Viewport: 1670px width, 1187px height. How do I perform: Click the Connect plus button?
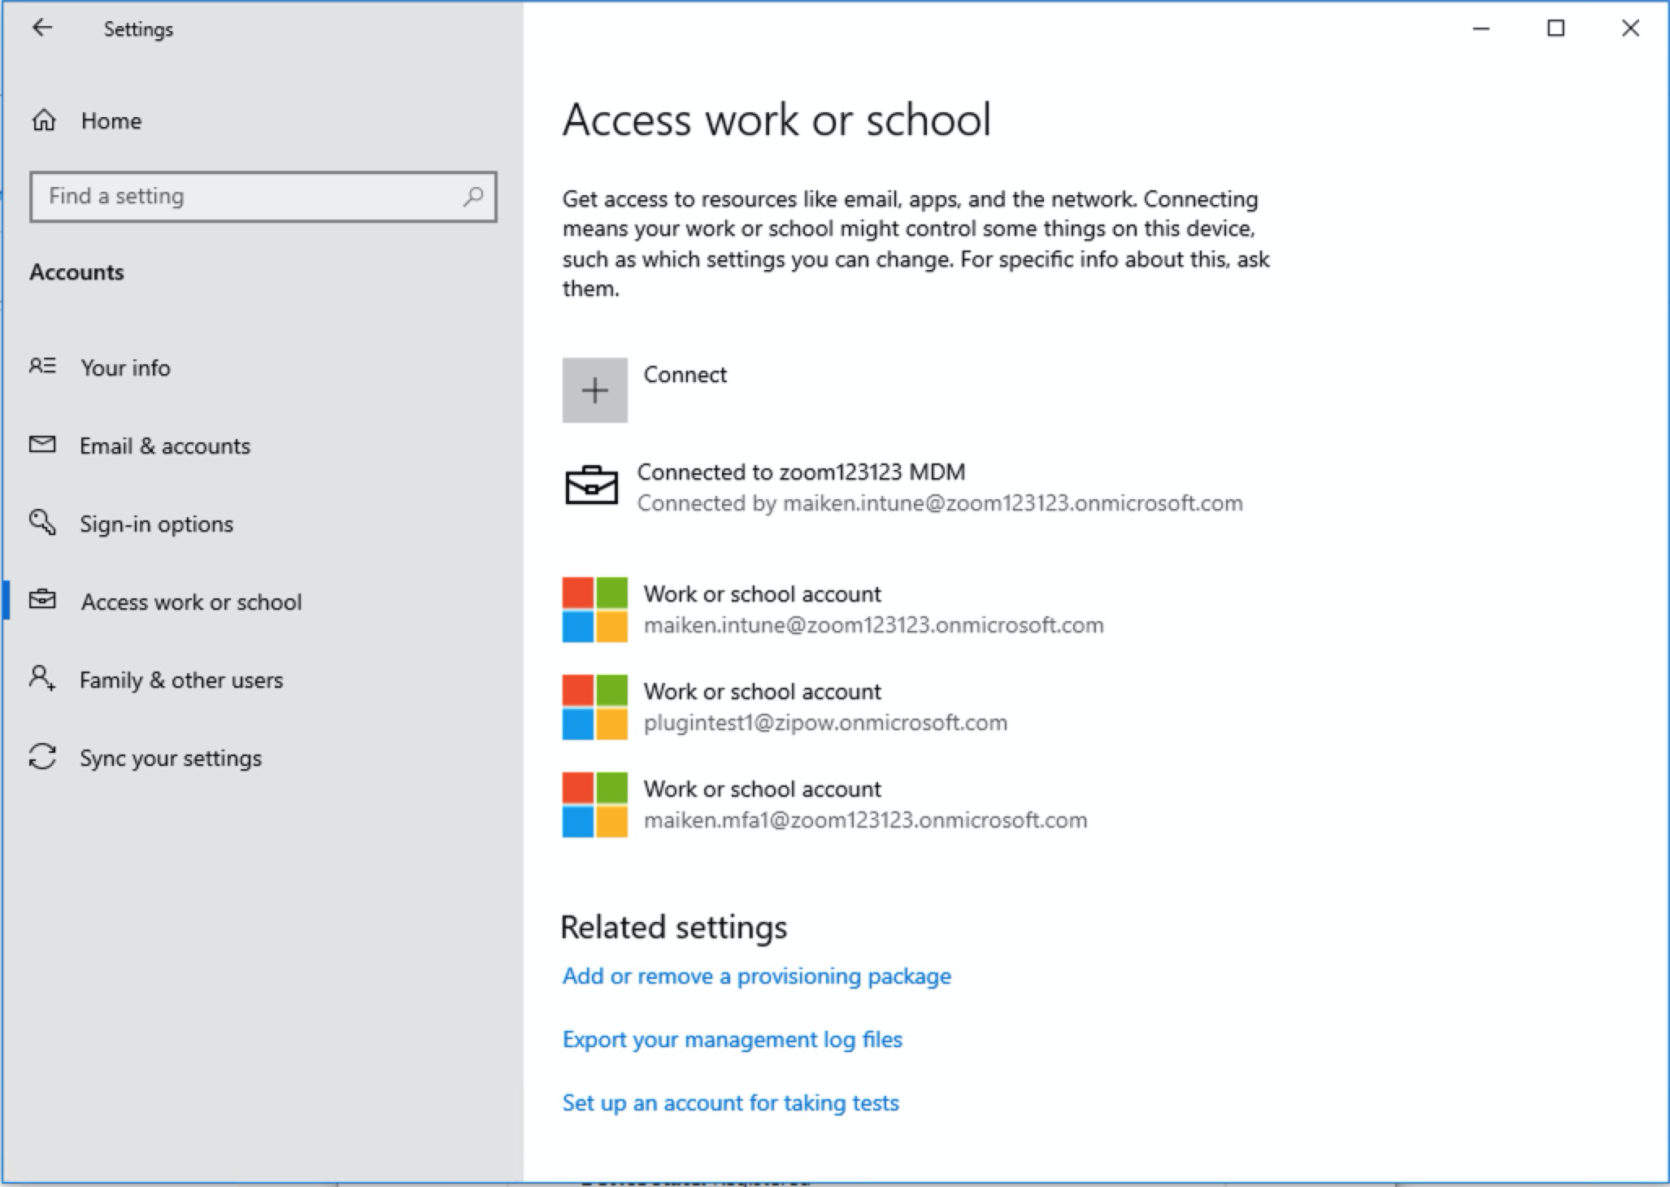pyautogui.click(x=595, y=390)
